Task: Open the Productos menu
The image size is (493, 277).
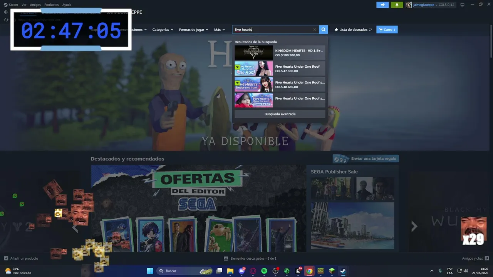Action: pyautogui.click(x=52, y=5)
